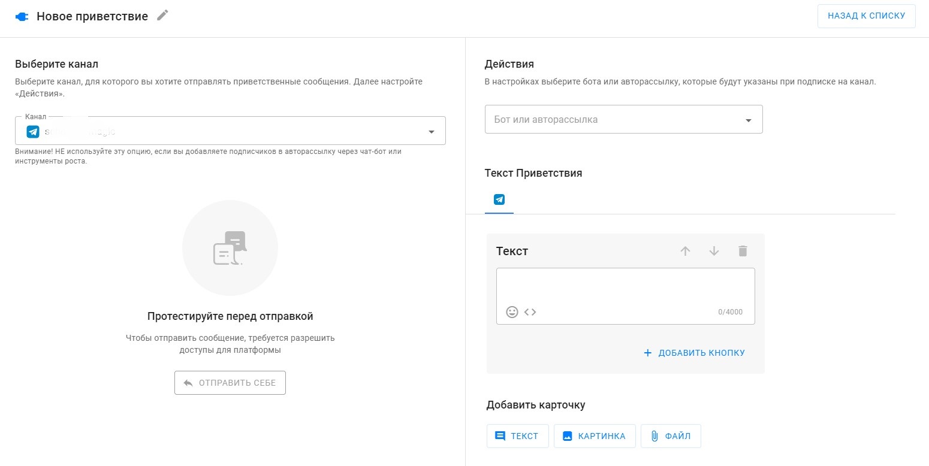Add a ФАЙЛ card
This screenshot has width=929, height=466.
[671, 436]
